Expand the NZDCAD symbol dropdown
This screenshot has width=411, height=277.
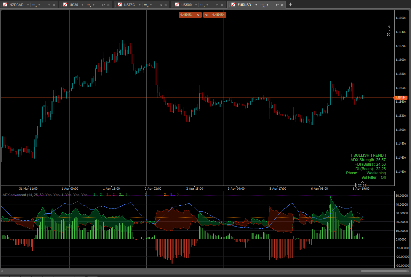(x=28, y=5)
